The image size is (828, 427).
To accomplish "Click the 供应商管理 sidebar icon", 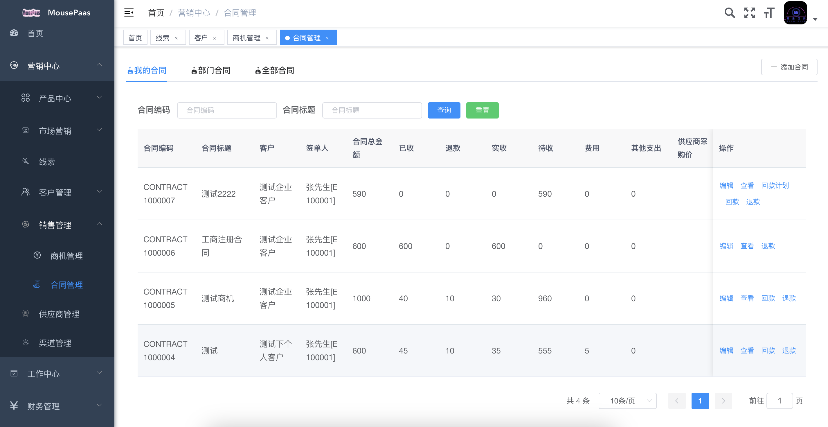I will pos(25,313).
